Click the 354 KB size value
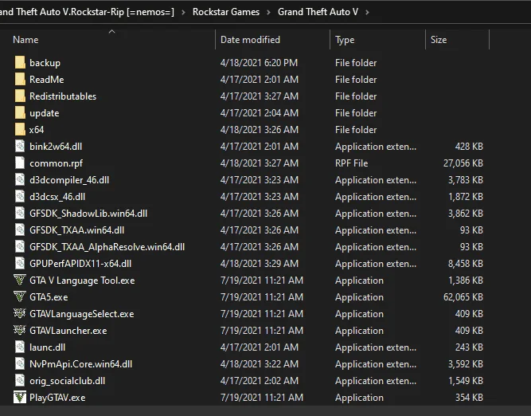This screenshot has width=531, height=416. pyautogui.click(x=469, y=398)
